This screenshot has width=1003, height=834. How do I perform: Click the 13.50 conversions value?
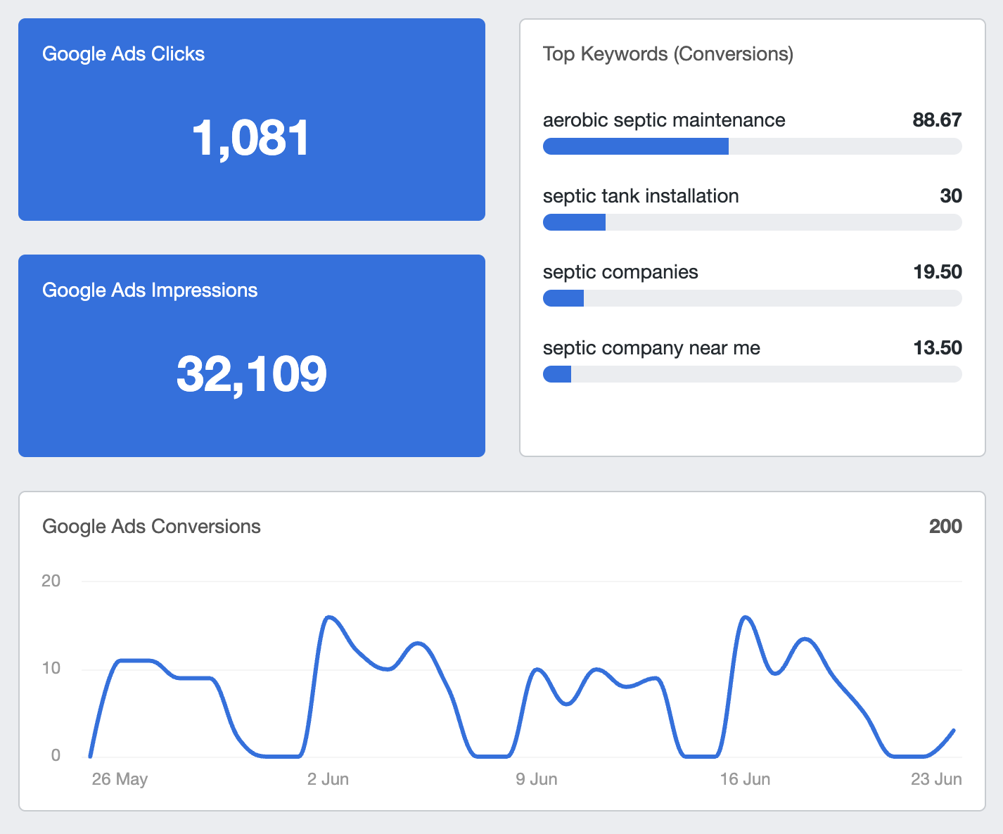tap(937, 348)
